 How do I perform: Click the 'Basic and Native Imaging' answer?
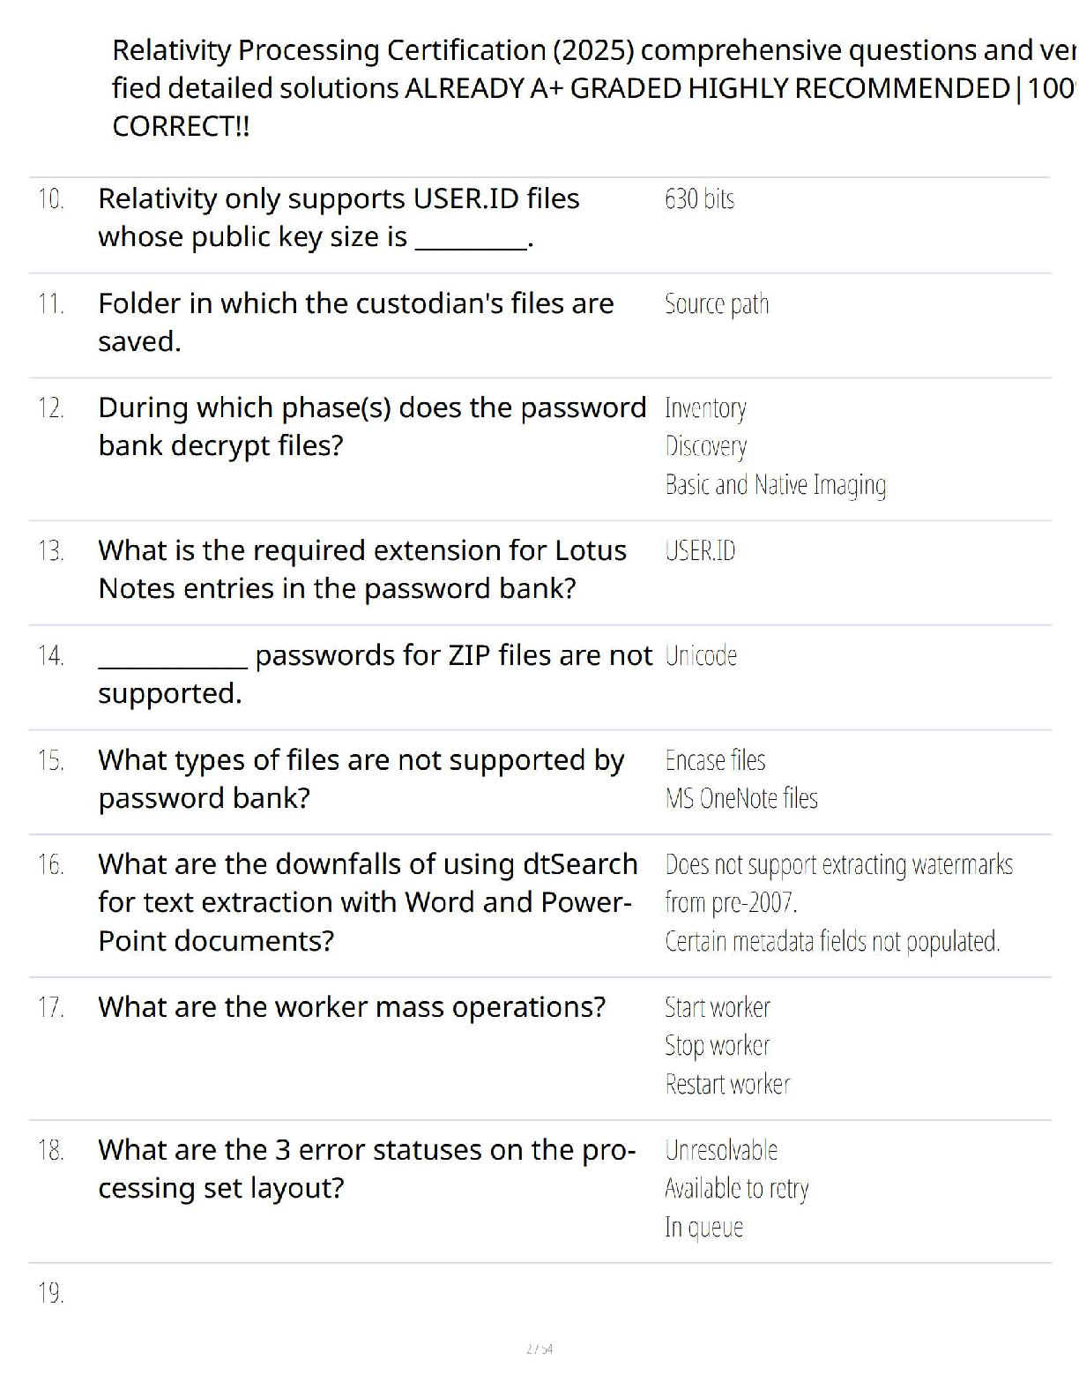point(775,485)
